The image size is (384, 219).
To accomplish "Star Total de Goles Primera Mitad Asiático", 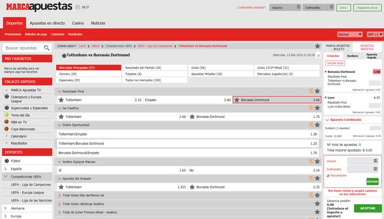I will 317,212.
